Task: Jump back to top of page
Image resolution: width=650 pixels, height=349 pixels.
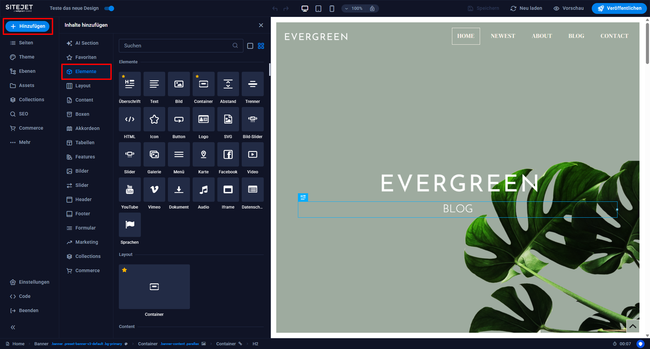Action: (633, 326)
